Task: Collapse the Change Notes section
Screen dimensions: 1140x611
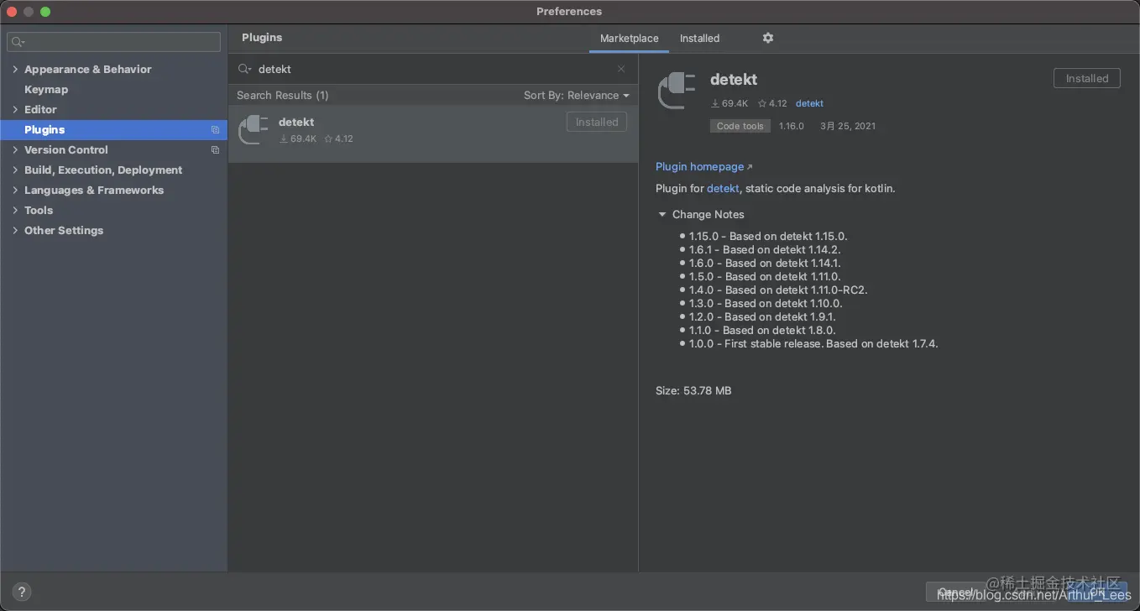Action: click(x=662, y=215)
